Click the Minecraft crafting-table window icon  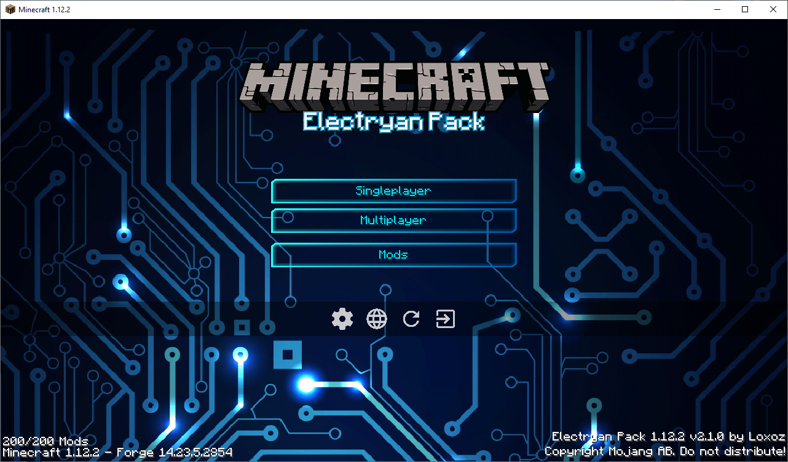pos(10,10)
